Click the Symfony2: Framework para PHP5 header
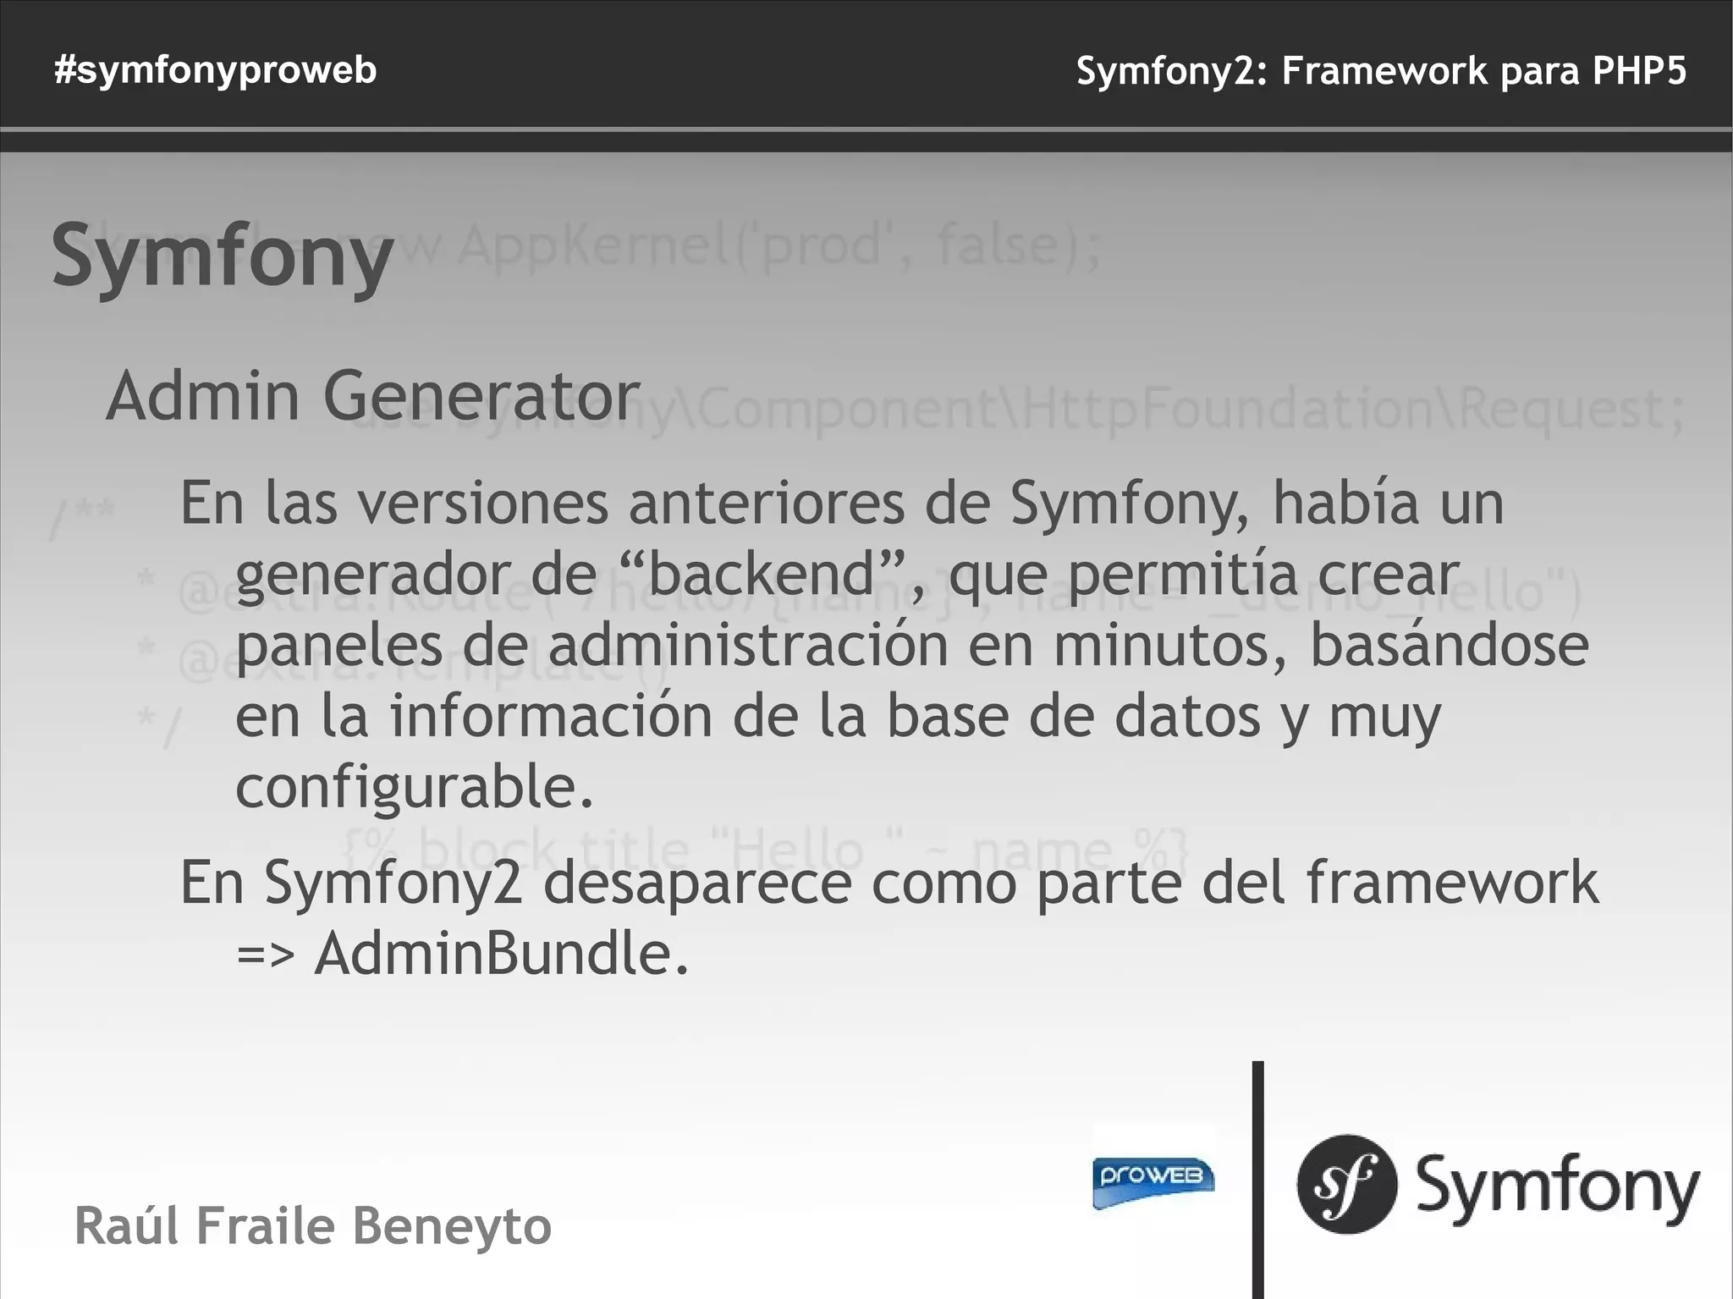 pos(1381,71)
